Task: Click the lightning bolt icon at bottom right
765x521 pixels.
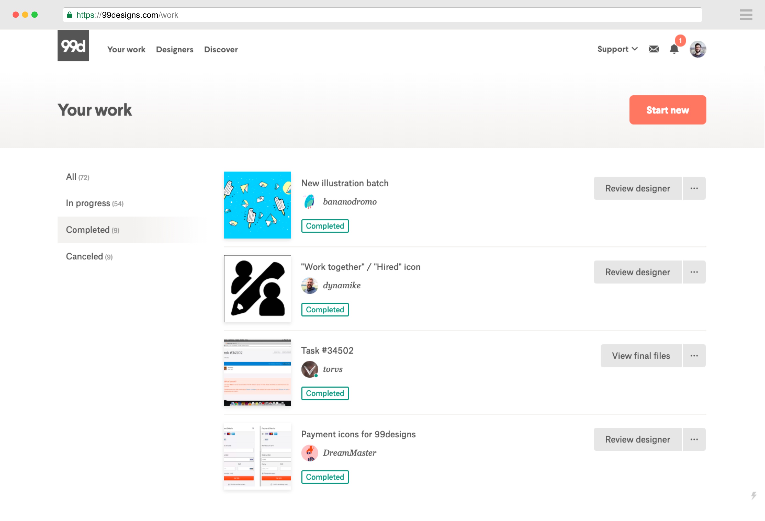Action: [x=754, y=495]
